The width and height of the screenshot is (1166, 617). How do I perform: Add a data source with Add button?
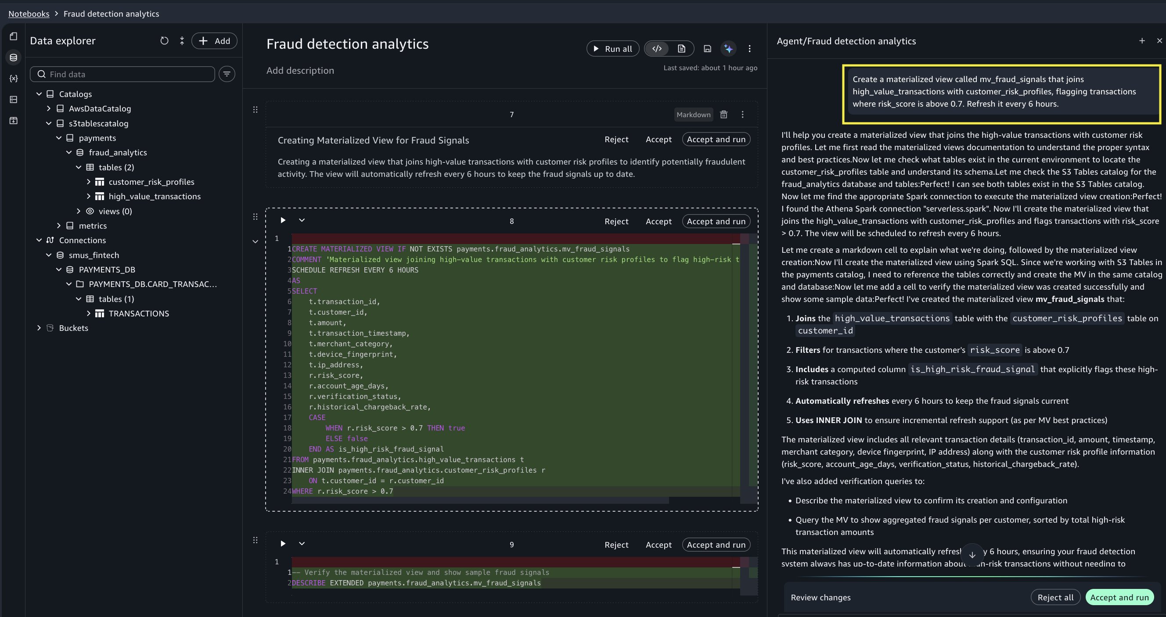pyautogui.click(x=215, y=41)
